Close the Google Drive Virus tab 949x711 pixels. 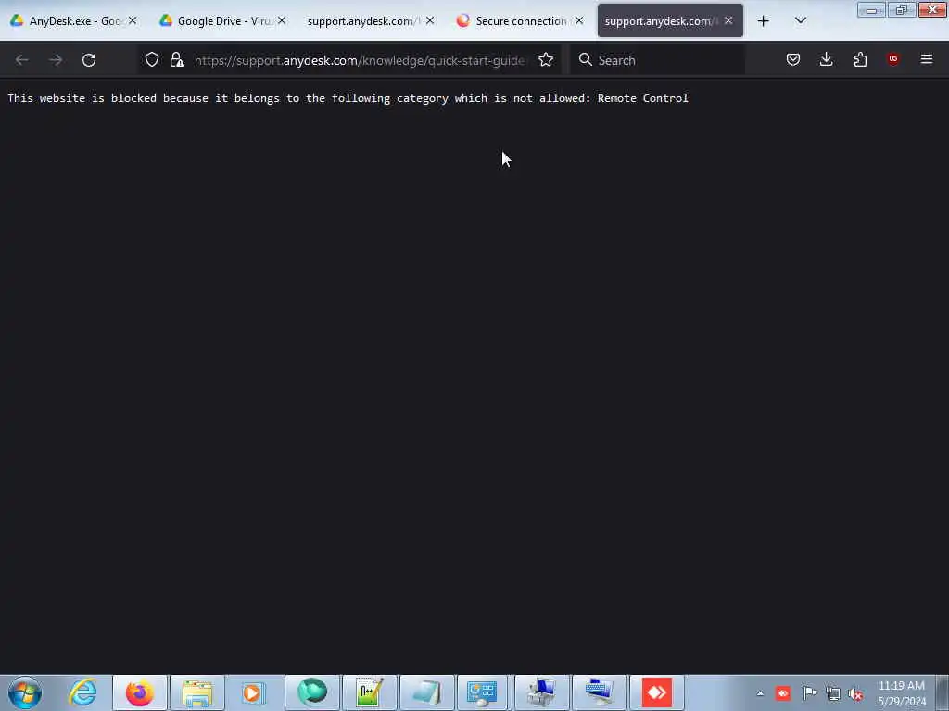pyautogui.click(x=282, y=21)
